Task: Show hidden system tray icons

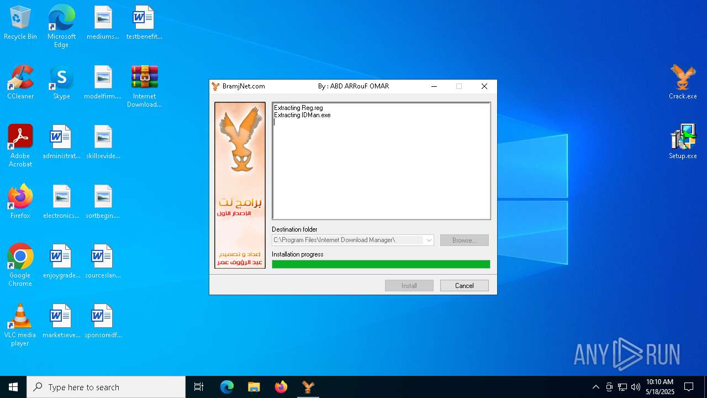Action: tap(595, 387)
